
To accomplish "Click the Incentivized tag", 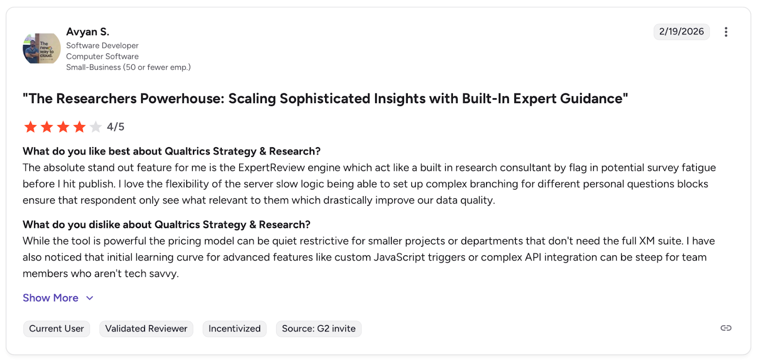I will [235, 329].
